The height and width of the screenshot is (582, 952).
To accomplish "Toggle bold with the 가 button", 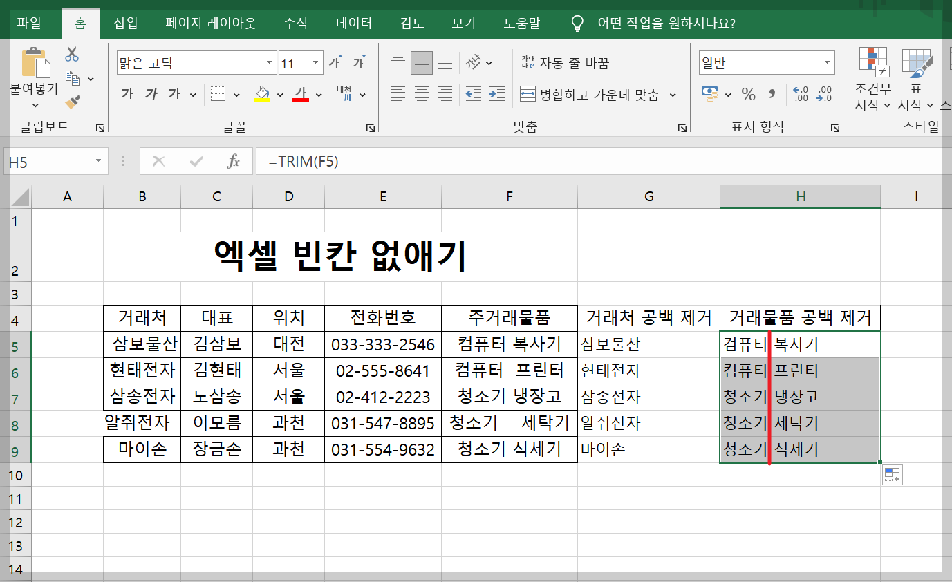I will pyautogui.click(x=127, y=94).
